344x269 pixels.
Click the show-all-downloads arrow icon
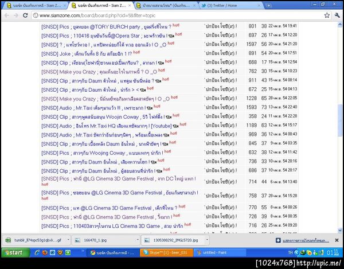coord(278,240)
